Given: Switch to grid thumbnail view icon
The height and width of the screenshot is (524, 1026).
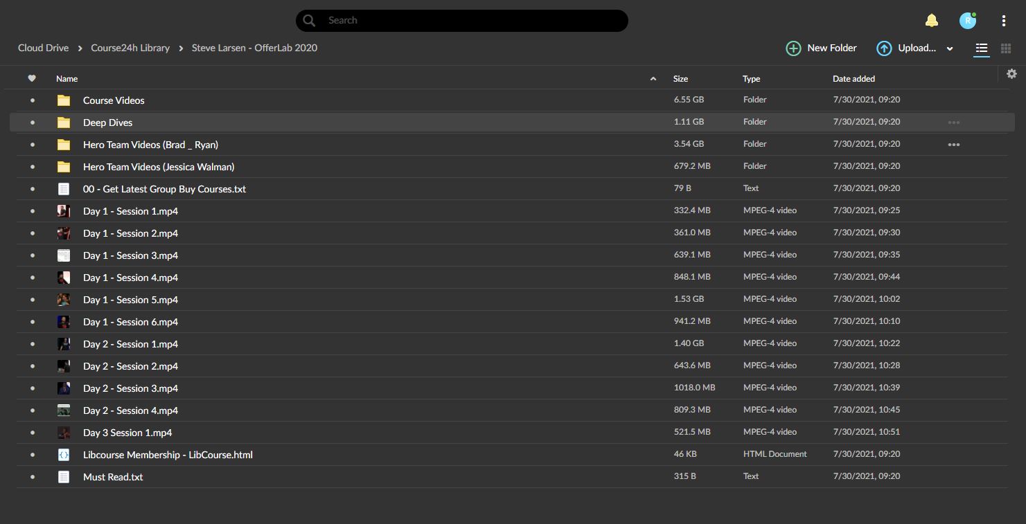Looking at the screenshot, I should point(1006,48).
